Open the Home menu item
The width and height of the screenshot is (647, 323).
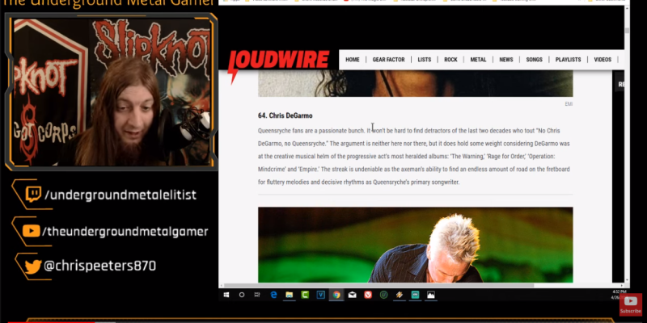(353, 60)
